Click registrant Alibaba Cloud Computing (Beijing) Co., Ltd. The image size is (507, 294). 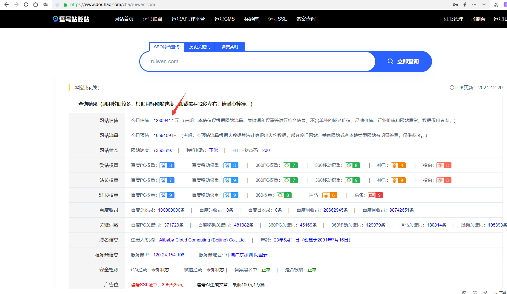202,240
